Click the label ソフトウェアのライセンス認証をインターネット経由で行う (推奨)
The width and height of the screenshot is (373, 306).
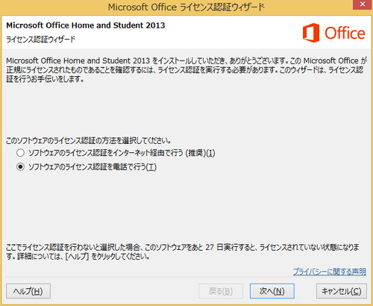point(122,152)
